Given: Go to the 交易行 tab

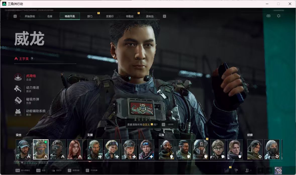Looking at the screenshot, I should click(x=110, y=16).
